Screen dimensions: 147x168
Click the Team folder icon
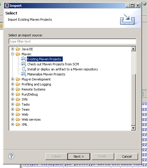coord(18,109)
